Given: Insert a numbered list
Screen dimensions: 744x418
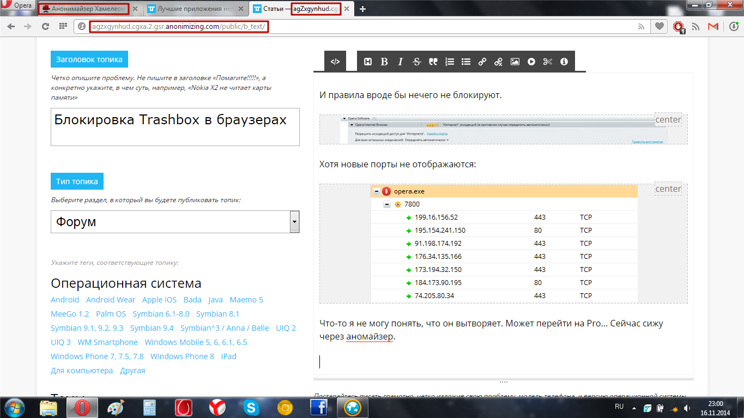Looking at the screenshot, I should tap(450, 62).
